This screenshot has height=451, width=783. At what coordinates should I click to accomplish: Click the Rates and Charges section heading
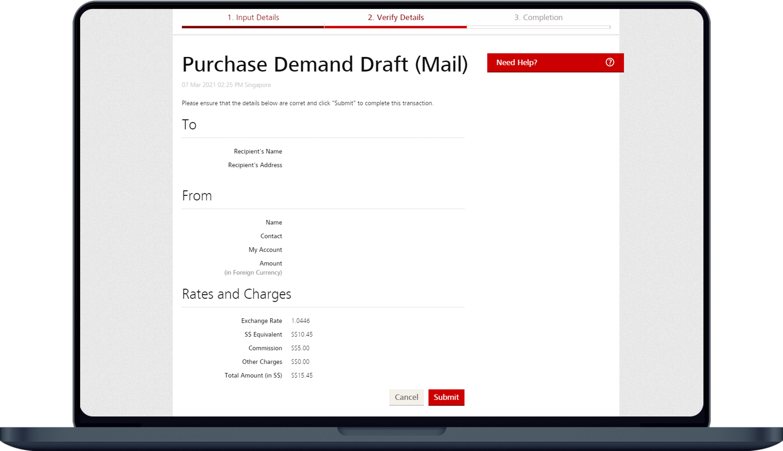tap(237, 294)
